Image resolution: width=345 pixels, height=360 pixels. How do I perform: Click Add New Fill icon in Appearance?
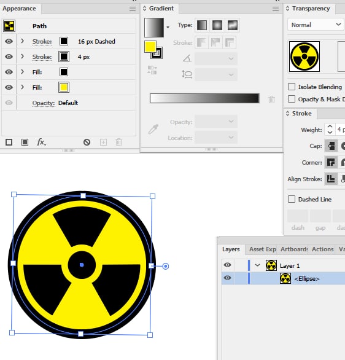tap(25, 143)
